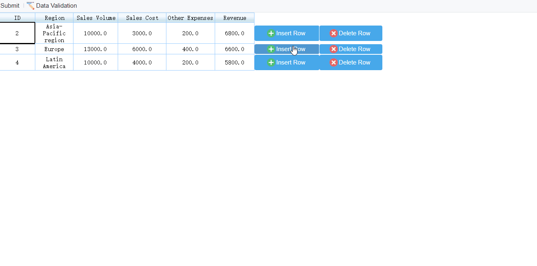Click Delete Row for the Europe row

tap(351, 49)
